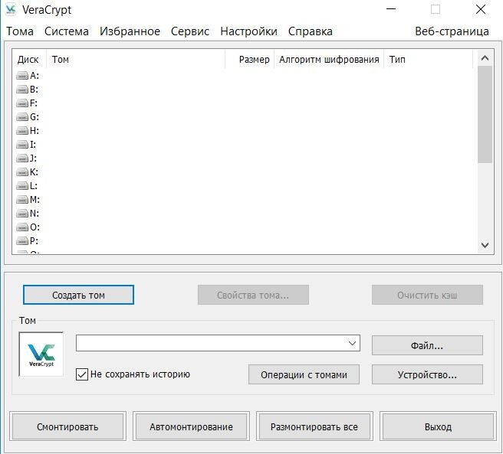Select drive letter H: text
This screenshot has width=503, height=454.
tap(35, 131)
